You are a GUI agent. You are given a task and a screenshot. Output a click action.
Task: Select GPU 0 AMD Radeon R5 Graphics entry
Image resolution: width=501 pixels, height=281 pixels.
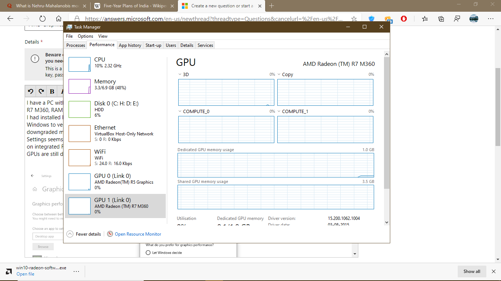click(x=115, y=181)
